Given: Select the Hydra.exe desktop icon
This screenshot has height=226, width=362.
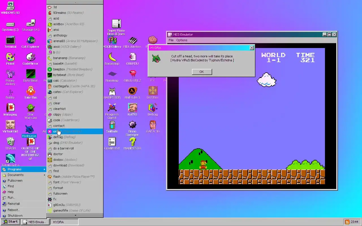Looking at the screenshot, I should (29, 131).
